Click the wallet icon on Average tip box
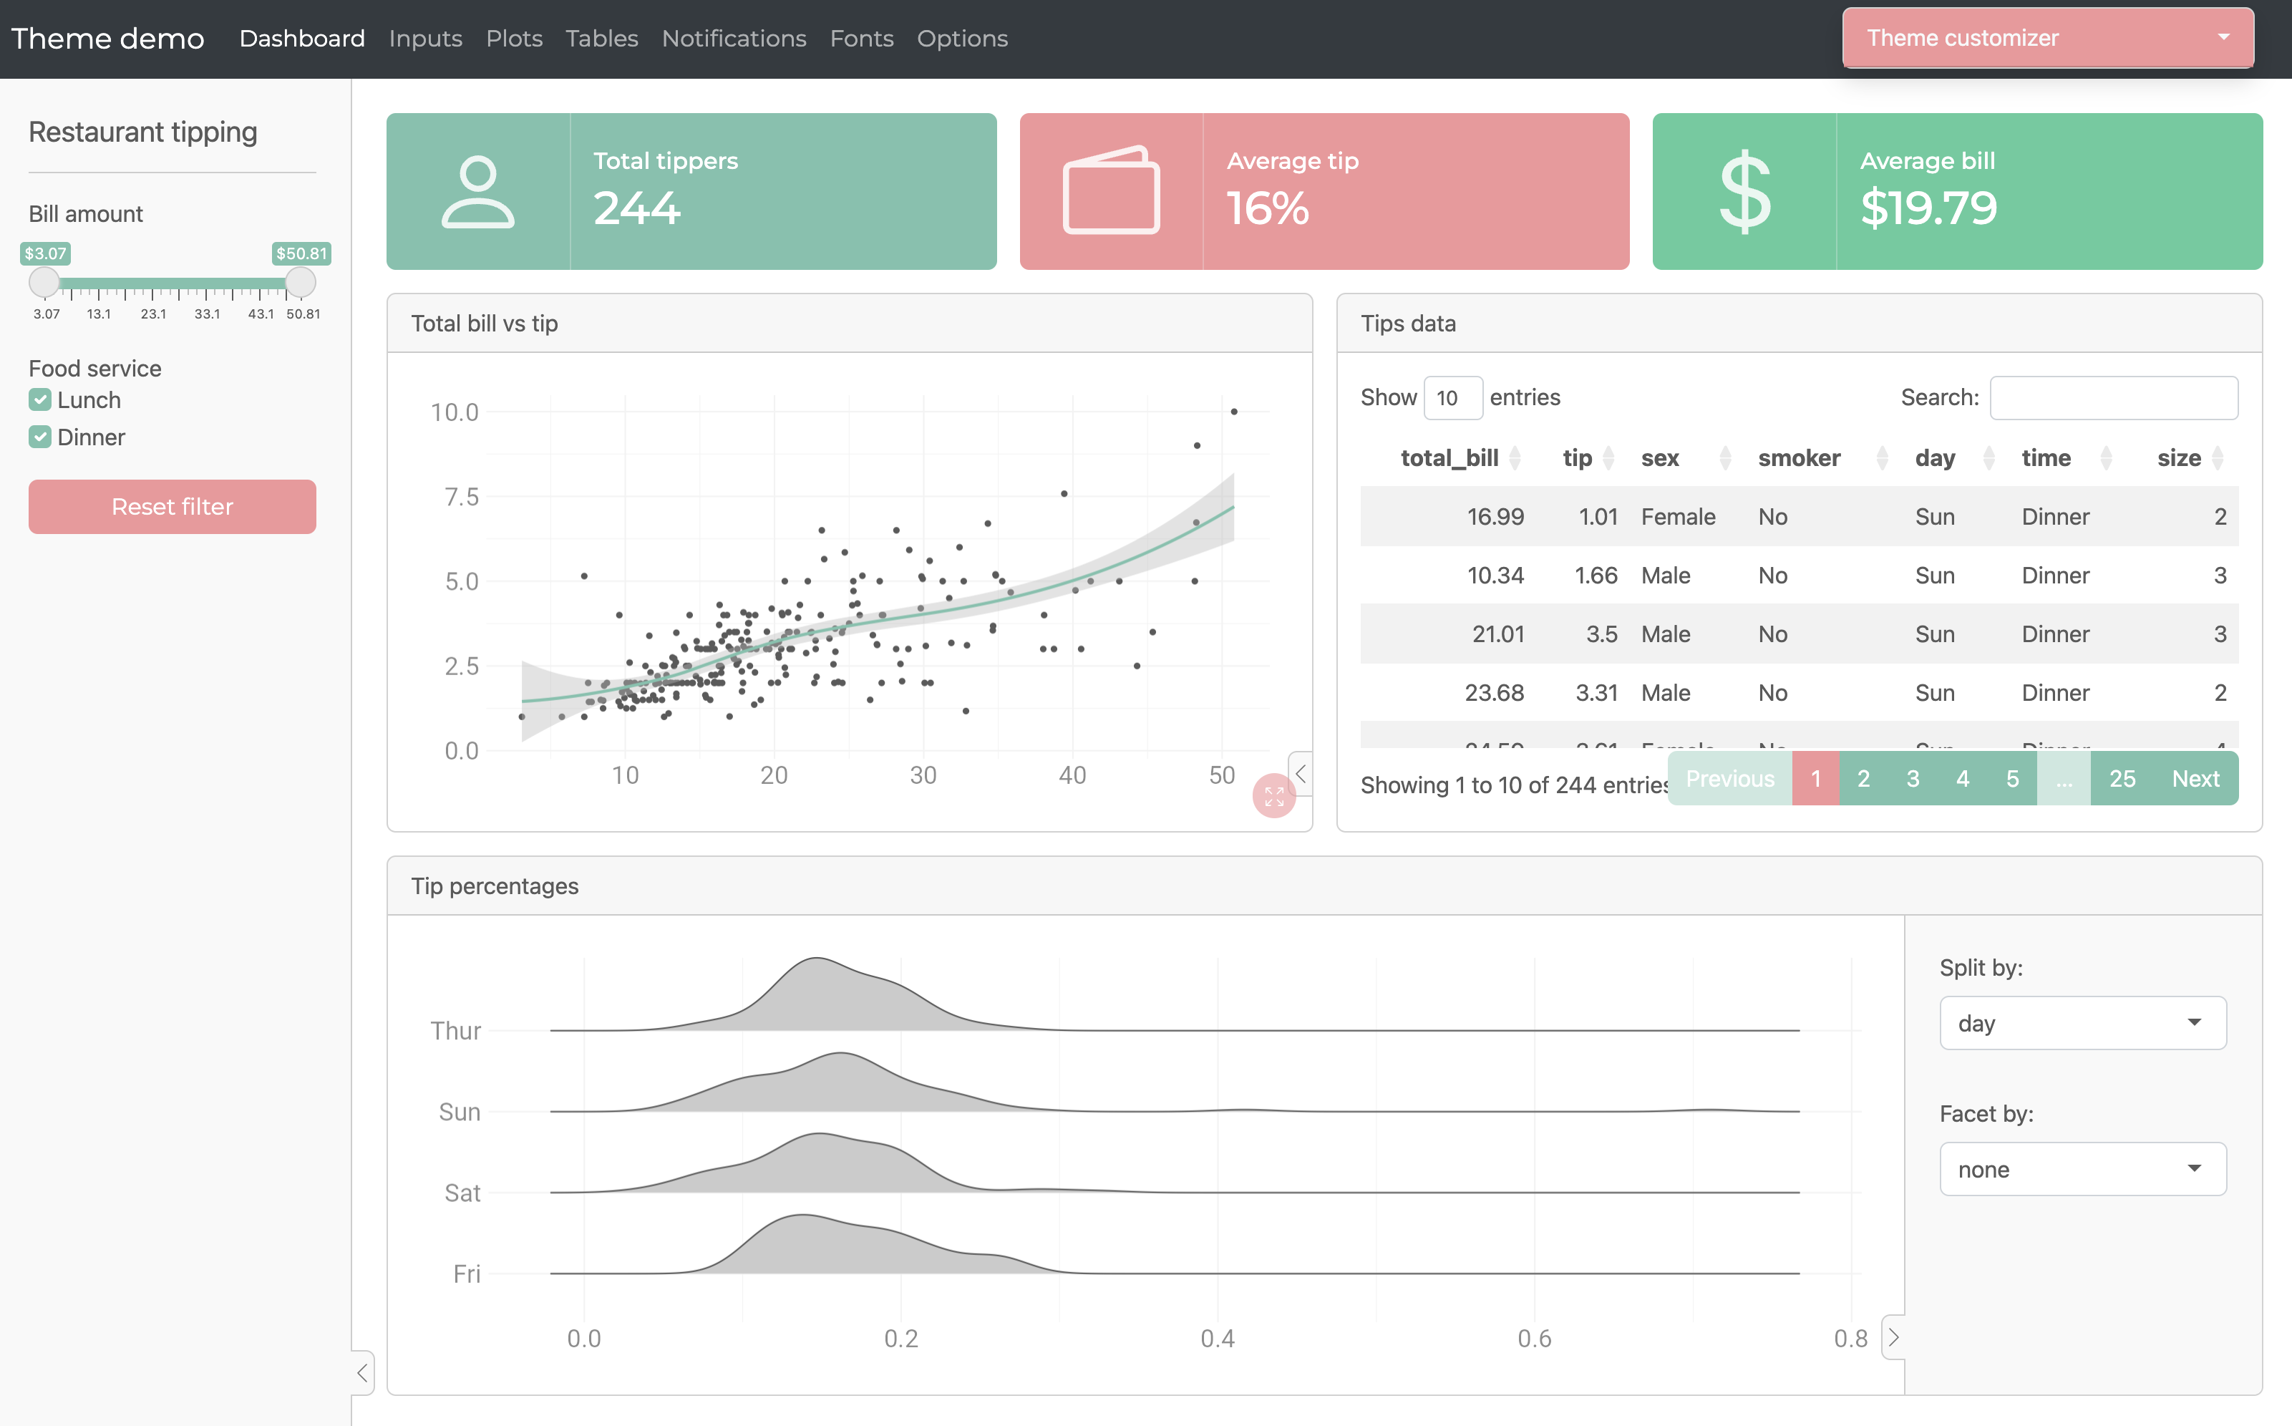The height and width of the screenshot is (1426, 2292). 1111,191
